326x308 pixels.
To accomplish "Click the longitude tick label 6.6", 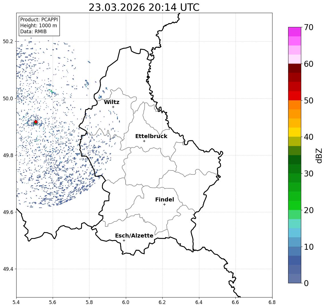I will click(x=235, y=302).
